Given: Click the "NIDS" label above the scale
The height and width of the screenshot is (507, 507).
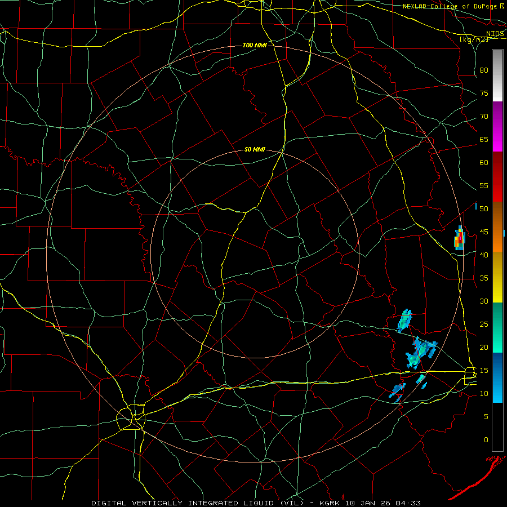Looking at the screenshot, I should point(495,34).
